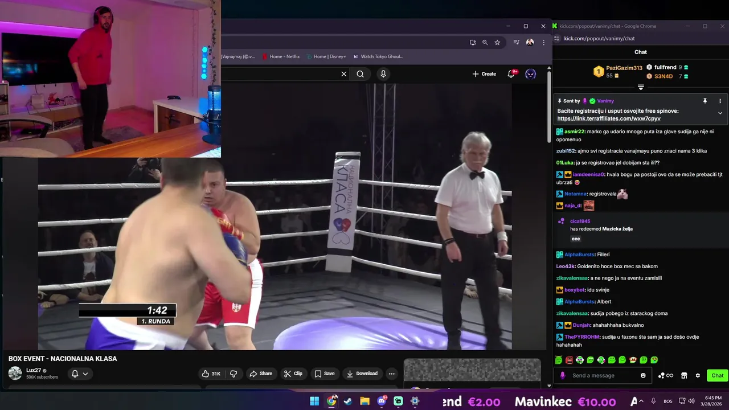This screenshot has width=729, height=410.
Task: Click the Kick chat address bar URL
Action: point(599,38)
